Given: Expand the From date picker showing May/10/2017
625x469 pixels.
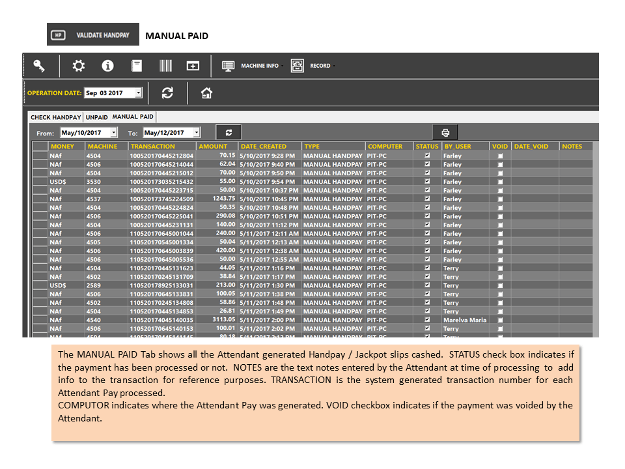Looking at the screenshot, I should (113, 132).
